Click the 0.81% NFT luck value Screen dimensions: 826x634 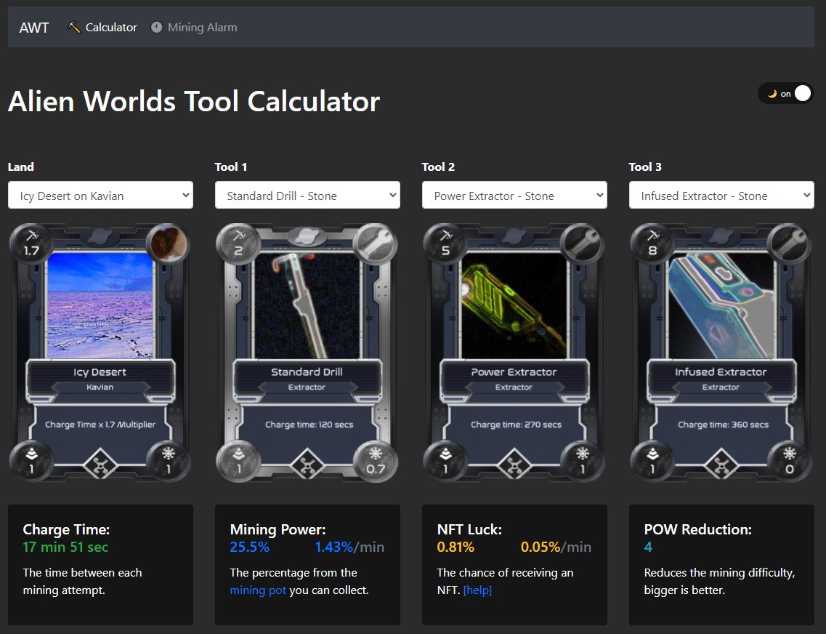click(x=455, y=547)
